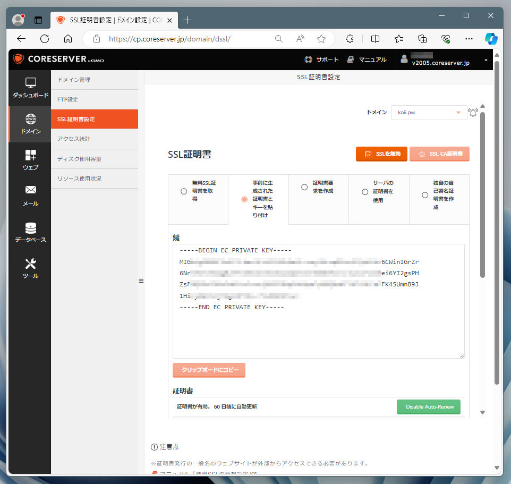The width and height of the screenshot is (511, 484).
Task: Click inside the private key text area
Action: (318, 301)
